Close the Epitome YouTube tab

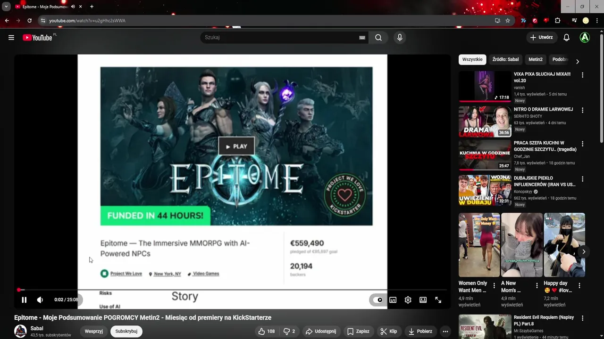[x=80, y=7]
